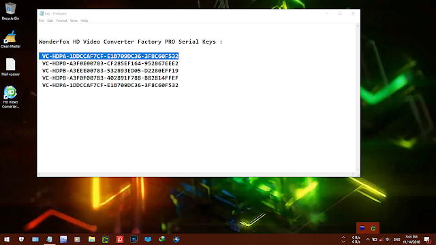The image size is (436, 245).
Task: Open the Action Center notification icon
Action: [x=427, y=239]
